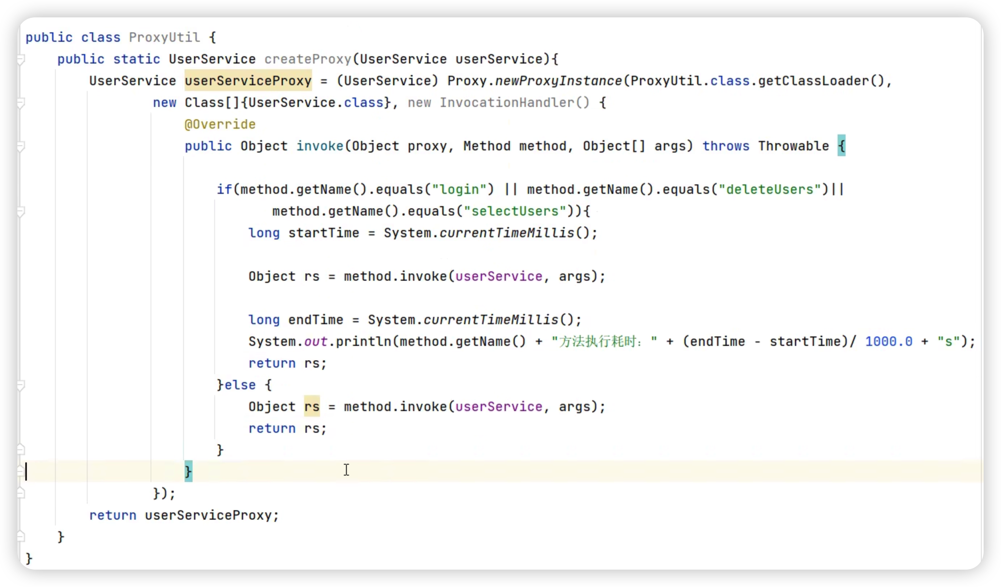Collapse the createProxy method fold marker
1001x587 pixels.
click(x=21, y=59)
